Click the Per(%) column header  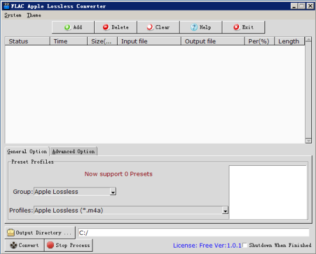pyautogui.click(x=260, y=41)
